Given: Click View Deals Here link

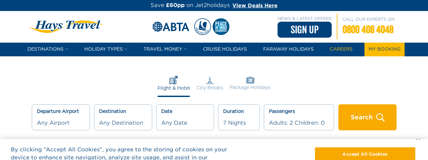Looking at the screenshot, I should point(255,5).
